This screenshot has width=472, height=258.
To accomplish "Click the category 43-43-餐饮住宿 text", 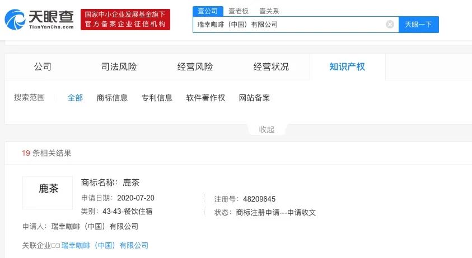I will coord(127,212).
